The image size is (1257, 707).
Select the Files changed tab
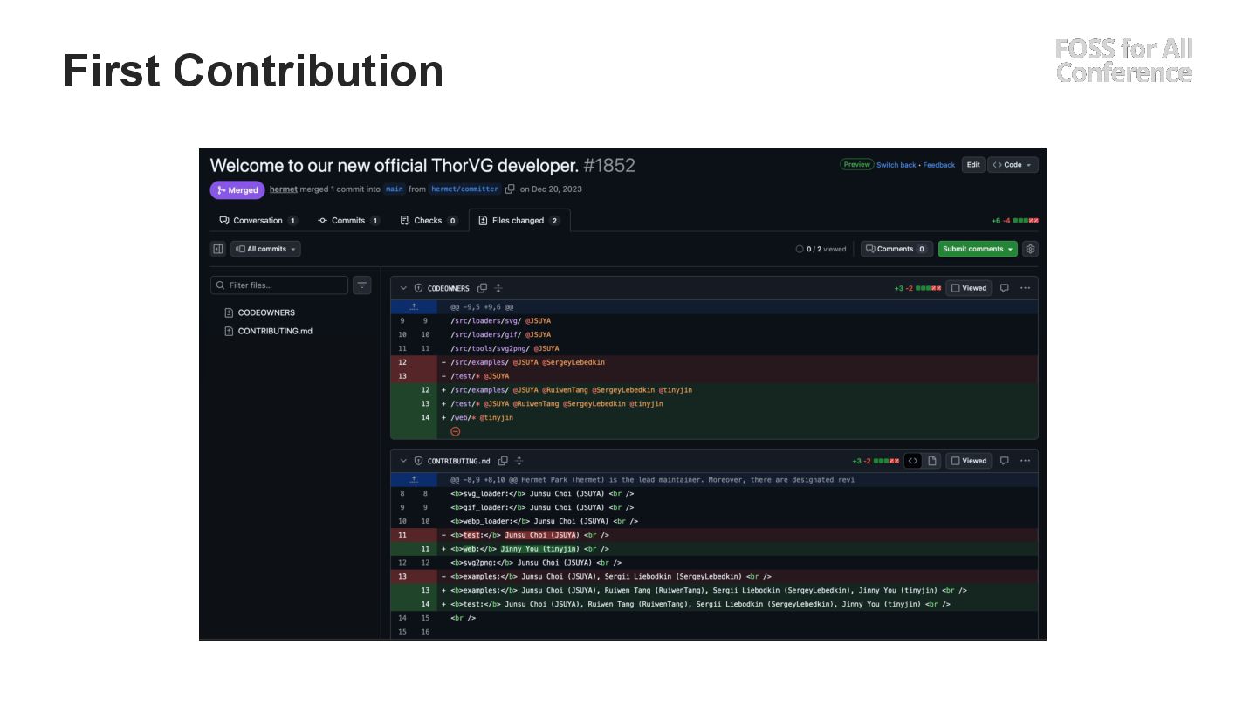click(519, 221)
